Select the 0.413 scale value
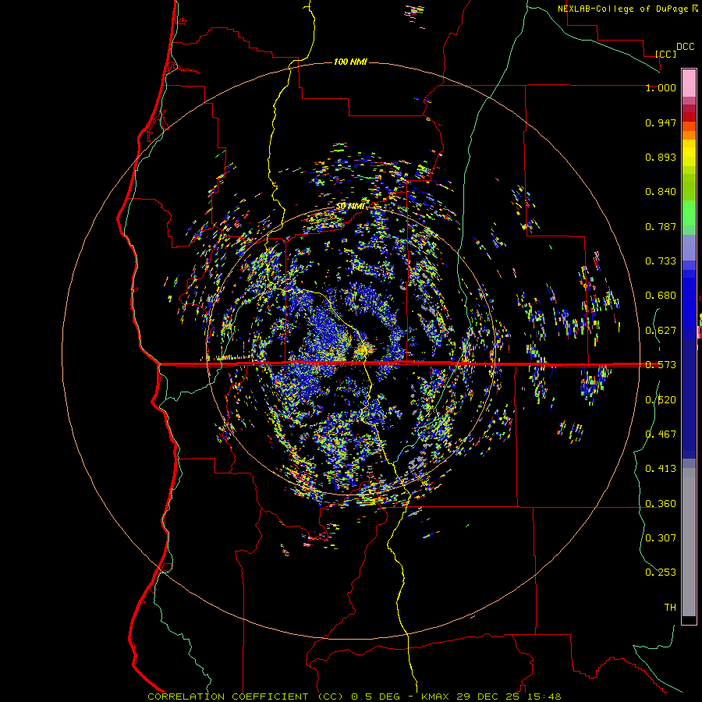The image size is (702, 702). coord(661,469)
